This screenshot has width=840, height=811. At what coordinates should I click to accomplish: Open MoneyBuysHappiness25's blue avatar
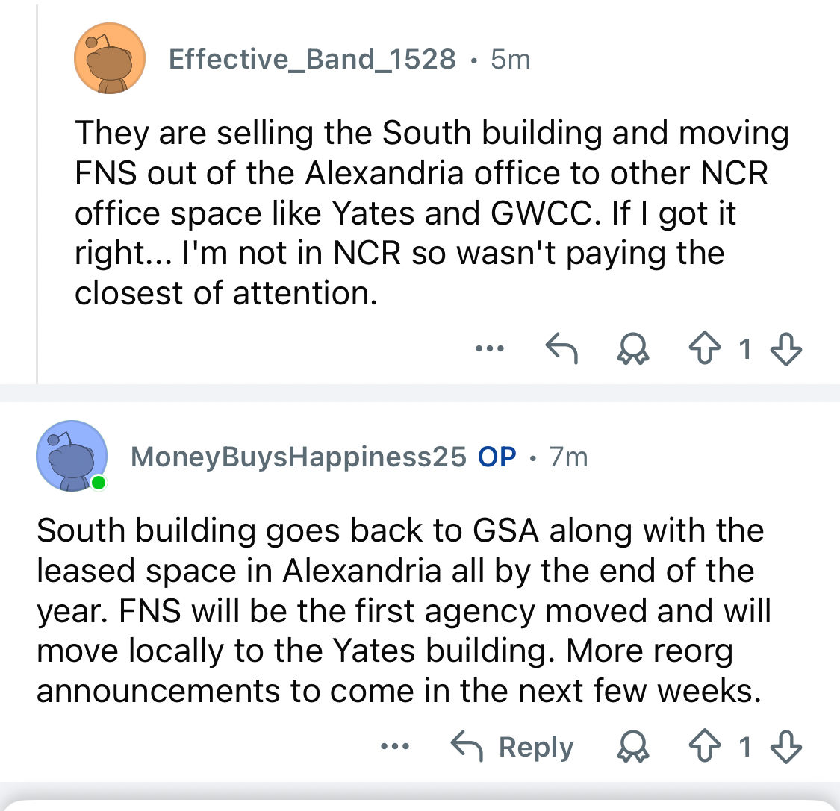71,456
